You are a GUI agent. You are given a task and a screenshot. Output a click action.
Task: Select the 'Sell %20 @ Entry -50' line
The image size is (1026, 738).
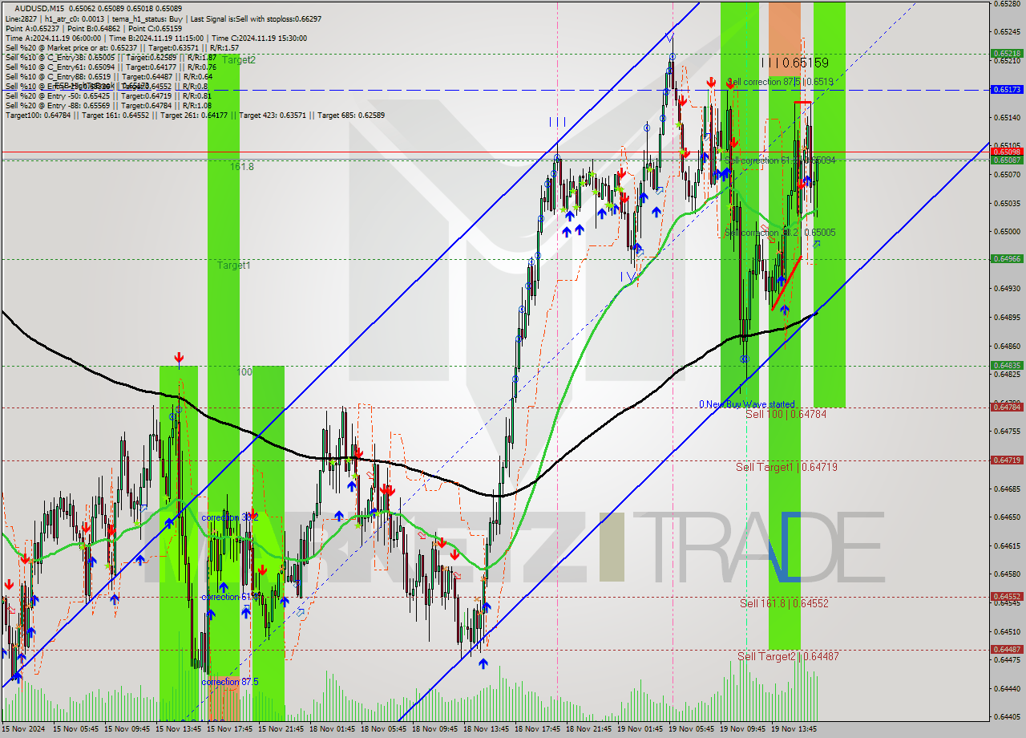pyautogui.click(x=108, y=95)
